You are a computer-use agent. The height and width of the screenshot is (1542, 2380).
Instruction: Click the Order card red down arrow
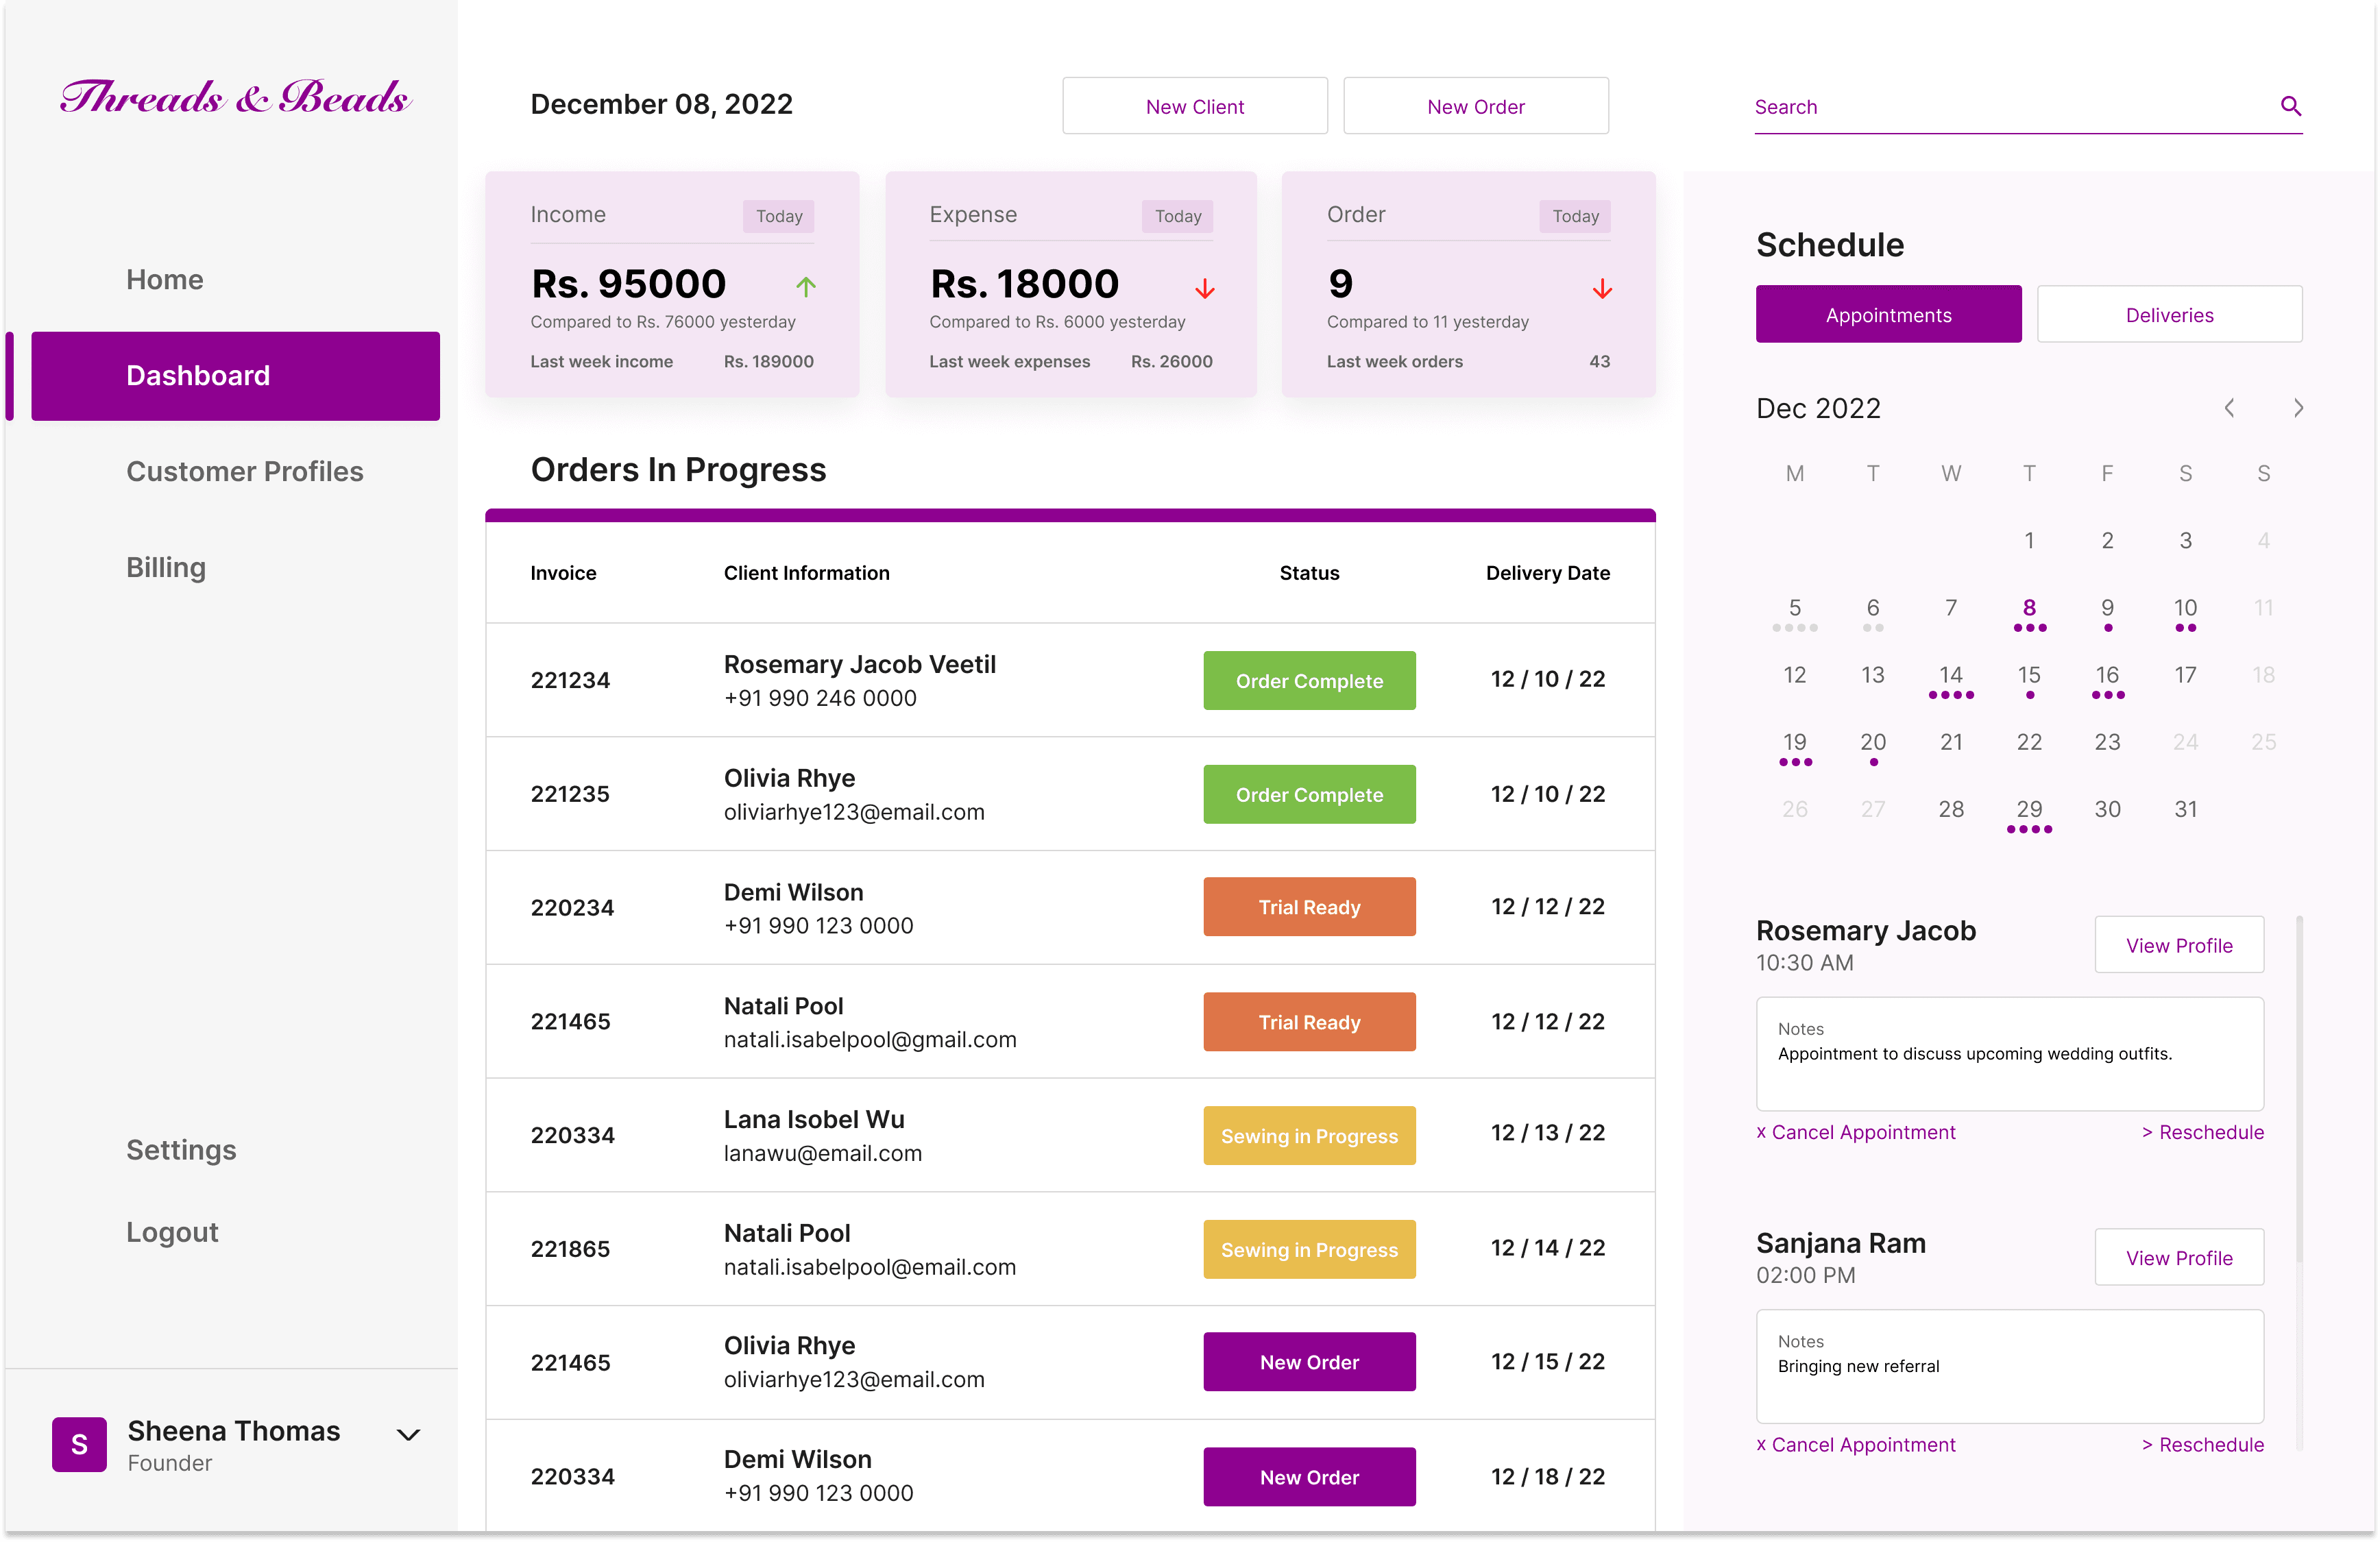(1602, 289)
